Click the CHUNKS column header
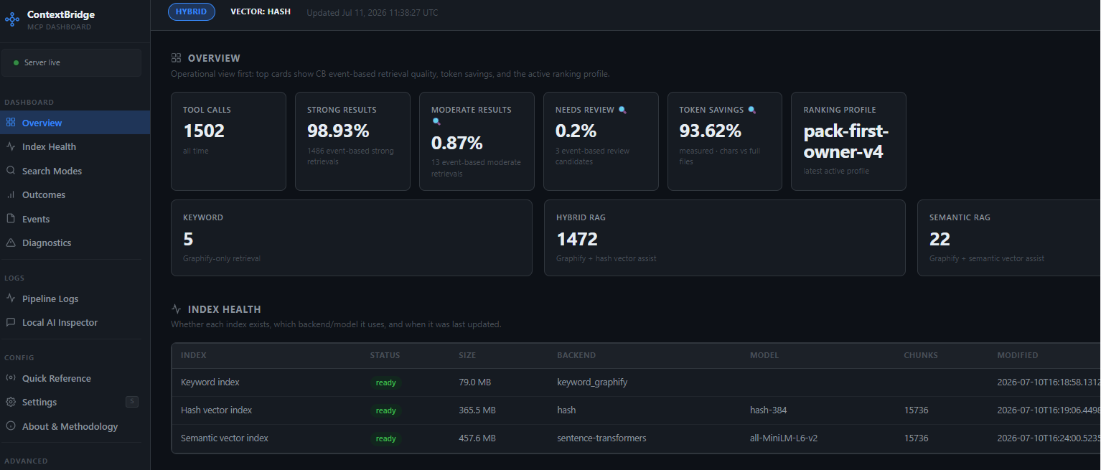This screenshot has width=1101, height=470. [921, 355]
